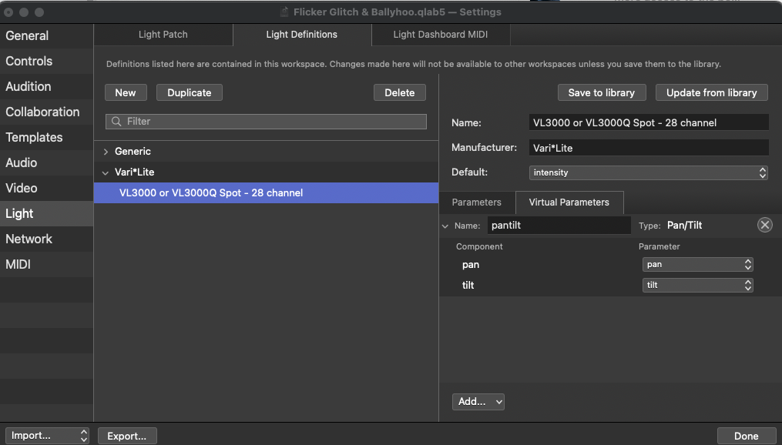Open the Add... virtual parameter menu
782x445 pixels.
478,401
